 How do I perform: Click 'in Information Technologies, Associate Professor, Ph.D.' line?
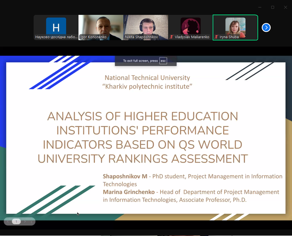[175, 200]
